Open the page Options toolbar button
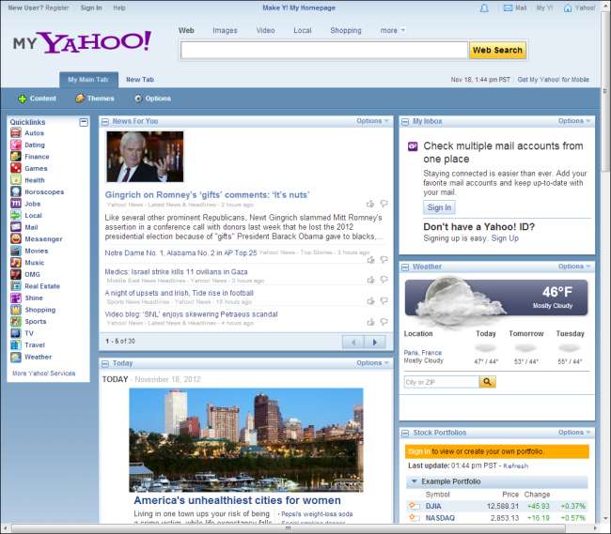 (152, 99)
